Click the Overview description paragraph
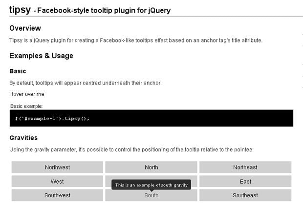The image size is (303, 207). (x=136, y=41)
